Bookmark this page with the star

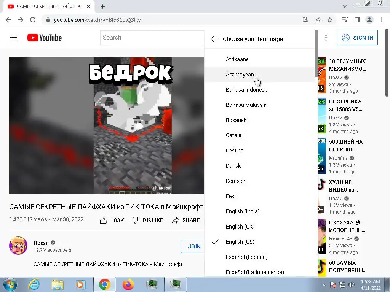click(x=330, y=20)
